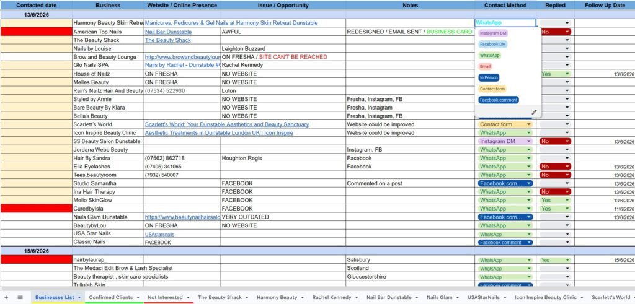Image resolution: width=635 pixels, height=304 pixels.
Task: Choose WhatsApp option in the dropdown list
Action: [490, 55]
